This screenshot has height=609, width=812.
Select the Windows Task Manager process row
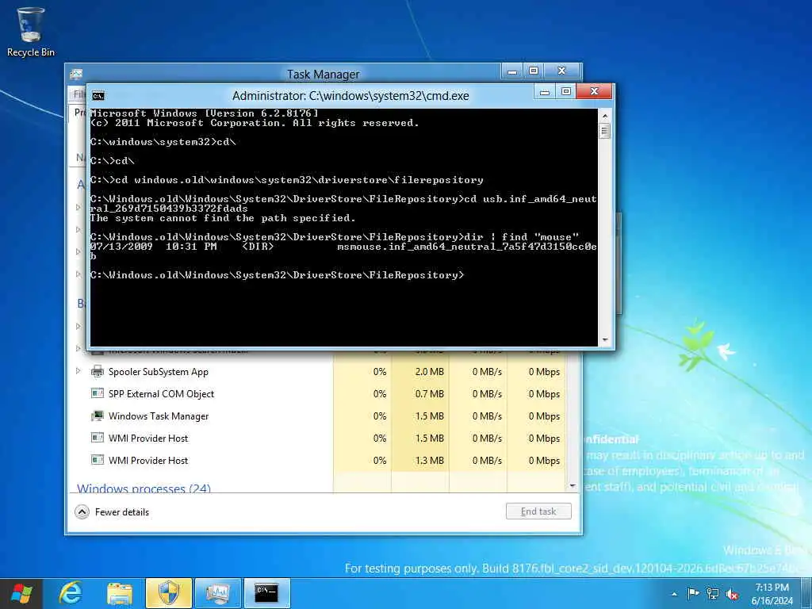[318, 416]
